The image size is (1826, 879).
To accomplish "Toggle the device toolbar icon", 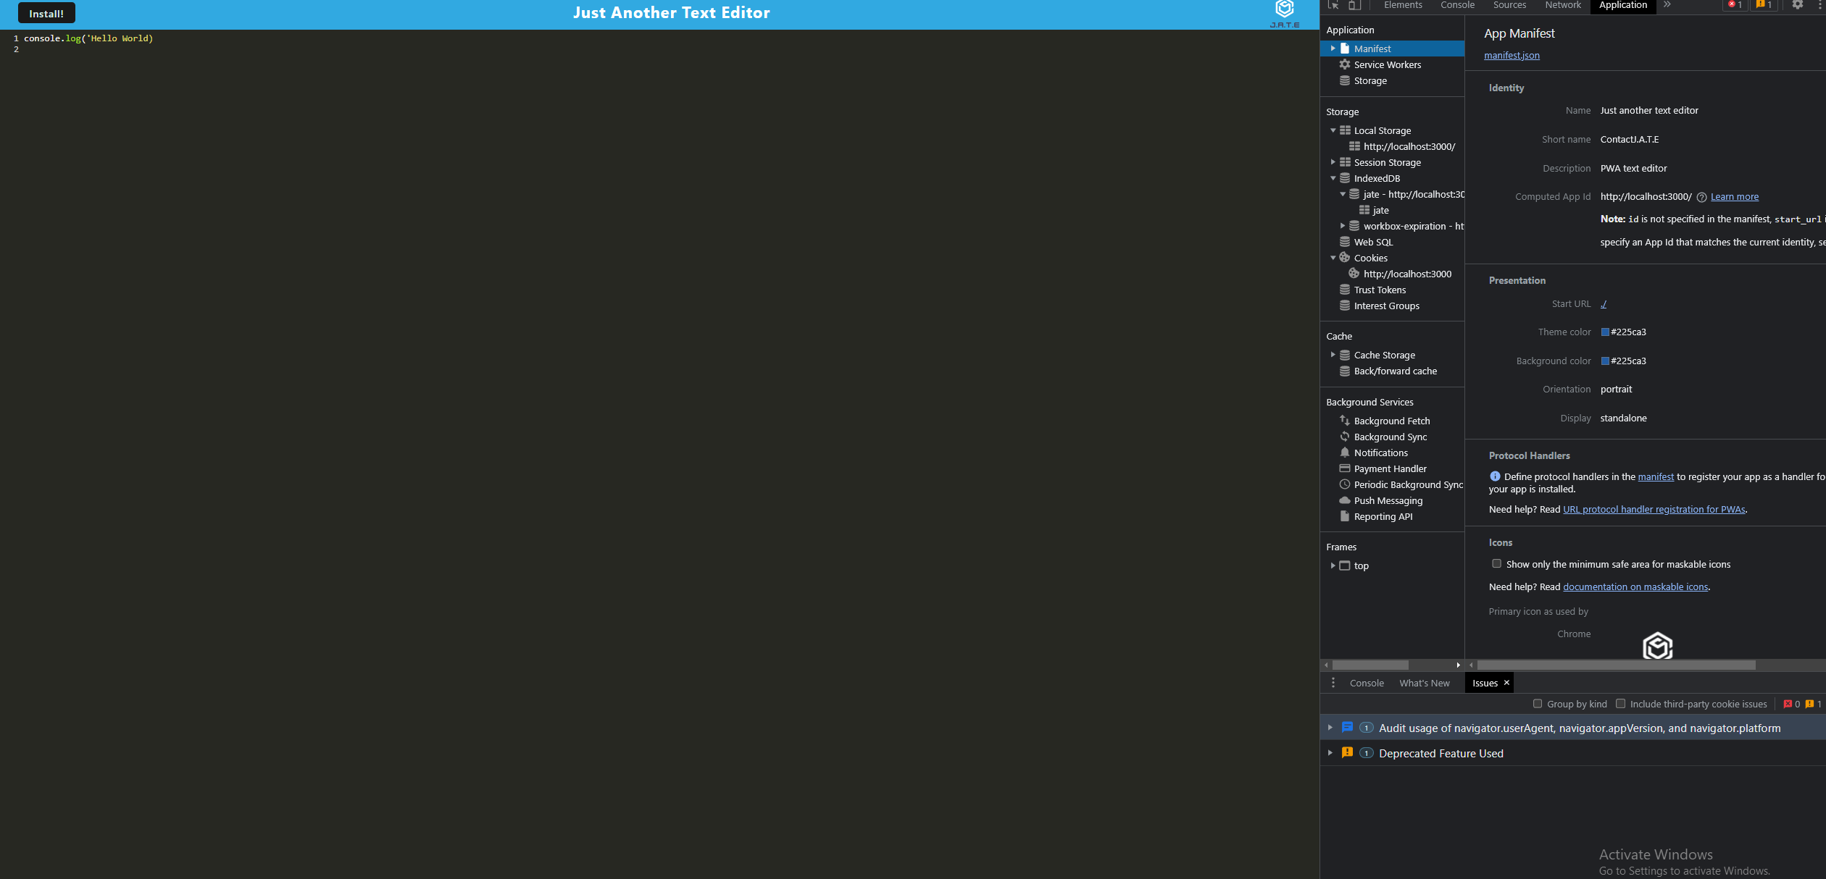I will click(x=1354, y=5).
